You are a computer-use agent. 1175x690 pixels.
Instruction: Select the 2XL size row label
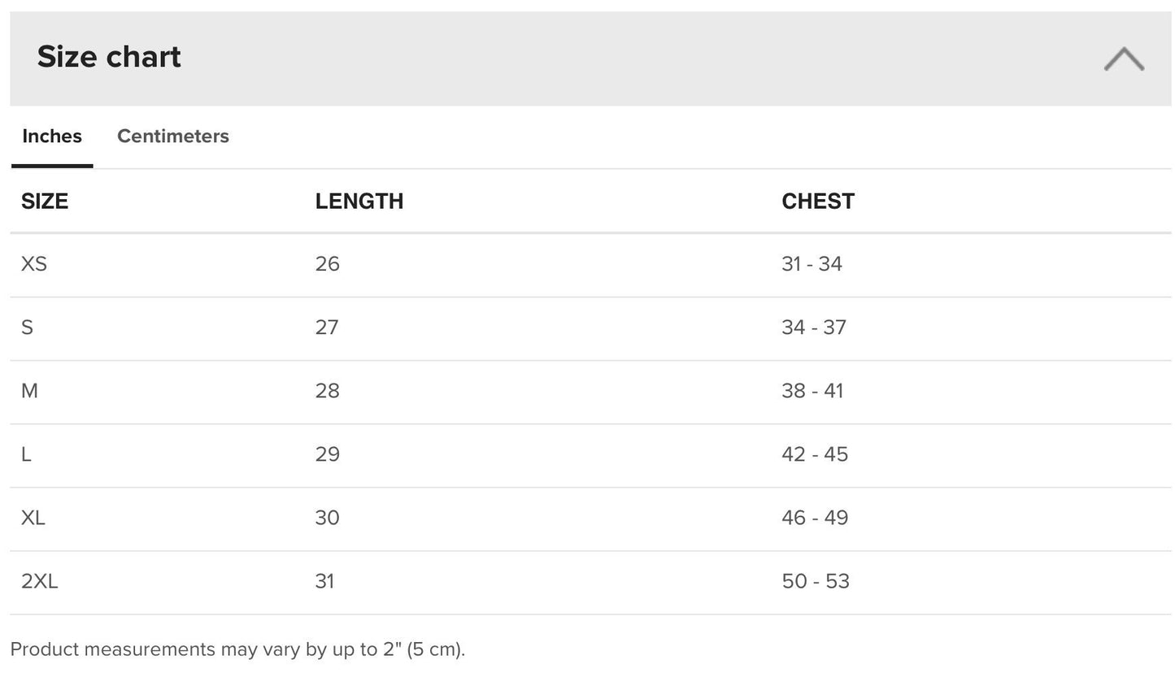(x=40, y=581)
